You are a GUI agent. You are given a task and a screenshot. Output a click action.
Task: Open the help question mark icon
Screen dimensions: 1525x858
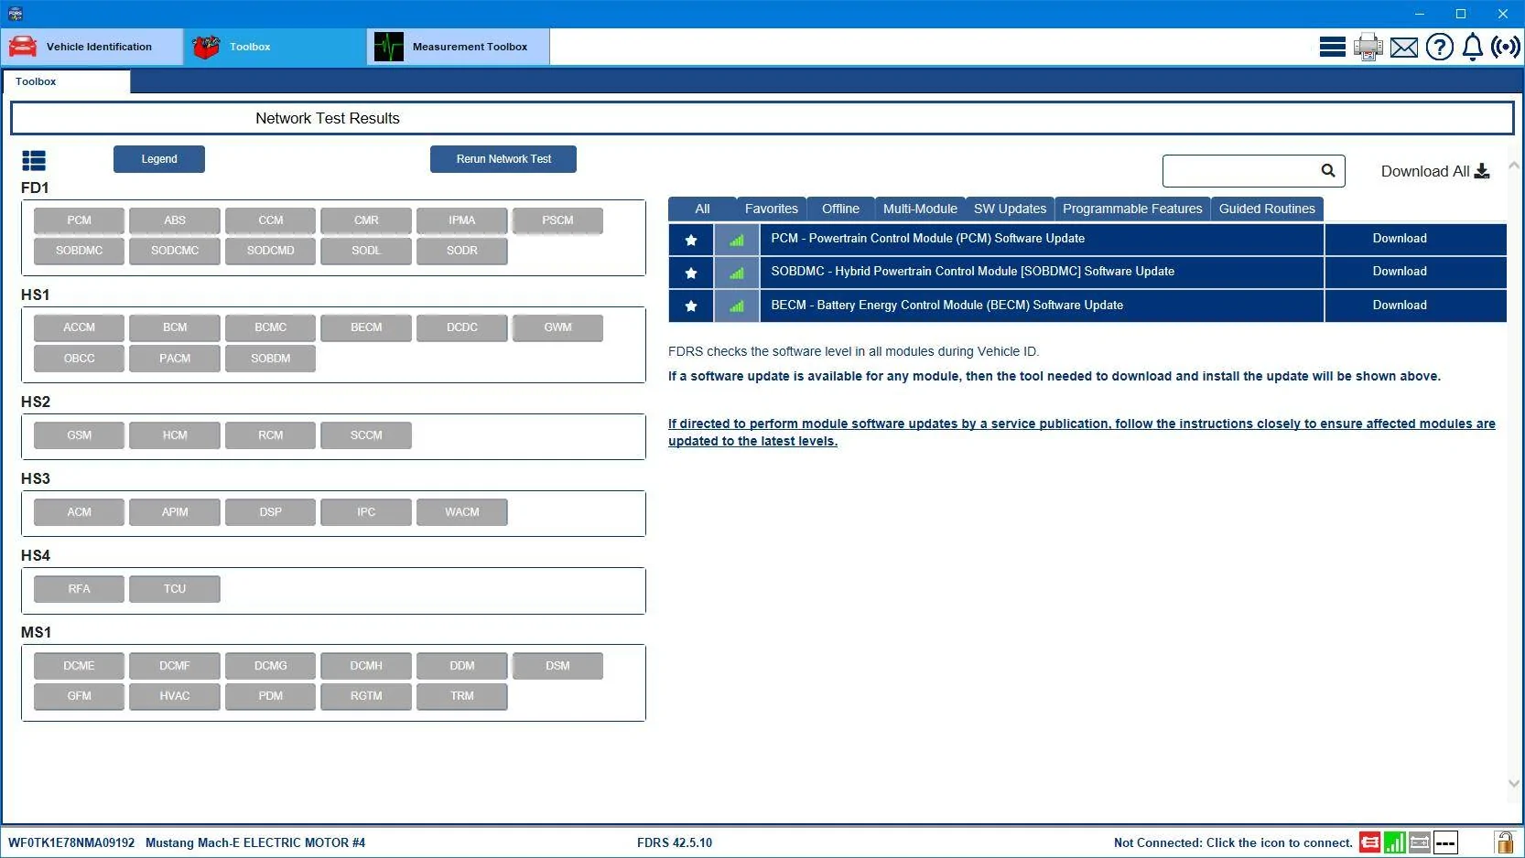1439,47
